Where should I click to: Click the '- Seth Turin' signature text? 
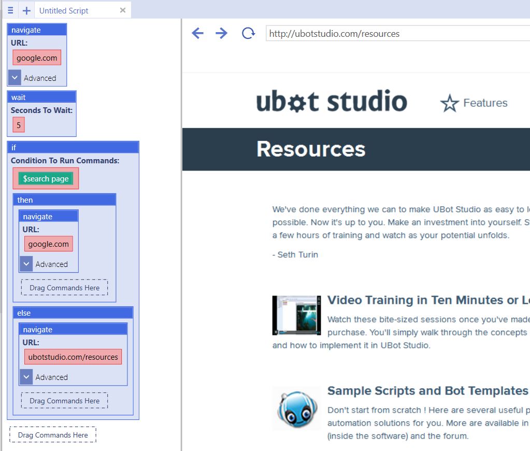coord(295,255)
